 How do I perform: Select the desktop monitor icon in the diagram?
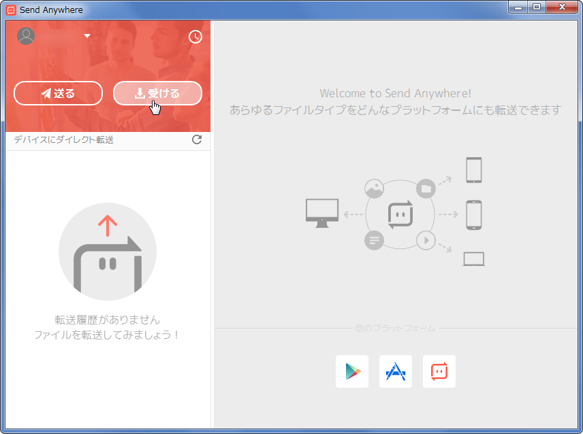(x=322, y=212)
